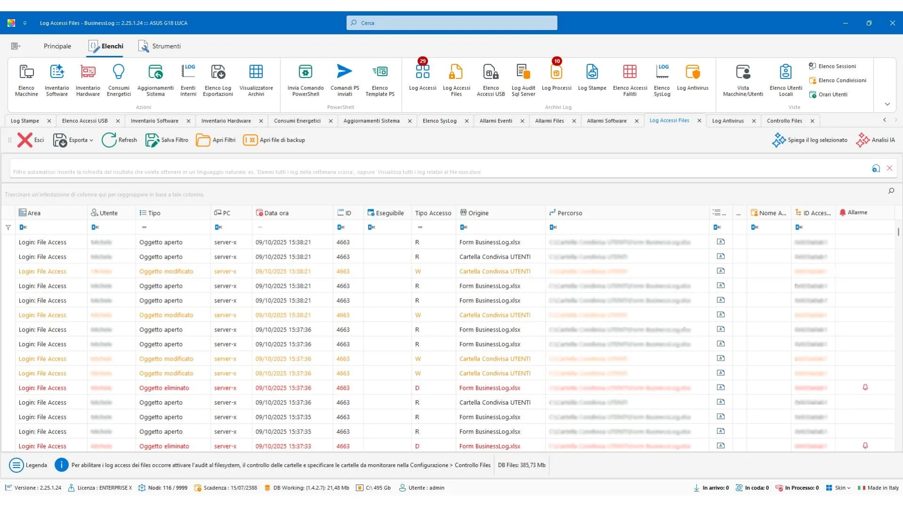This screenshot has width=903, height=507.
Task: Switch to Controllo Files tab
Action: [x=784, y=121]
